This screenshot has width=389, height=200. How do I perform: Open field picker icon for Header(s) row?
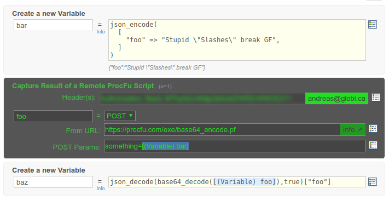tap(376, 98)
